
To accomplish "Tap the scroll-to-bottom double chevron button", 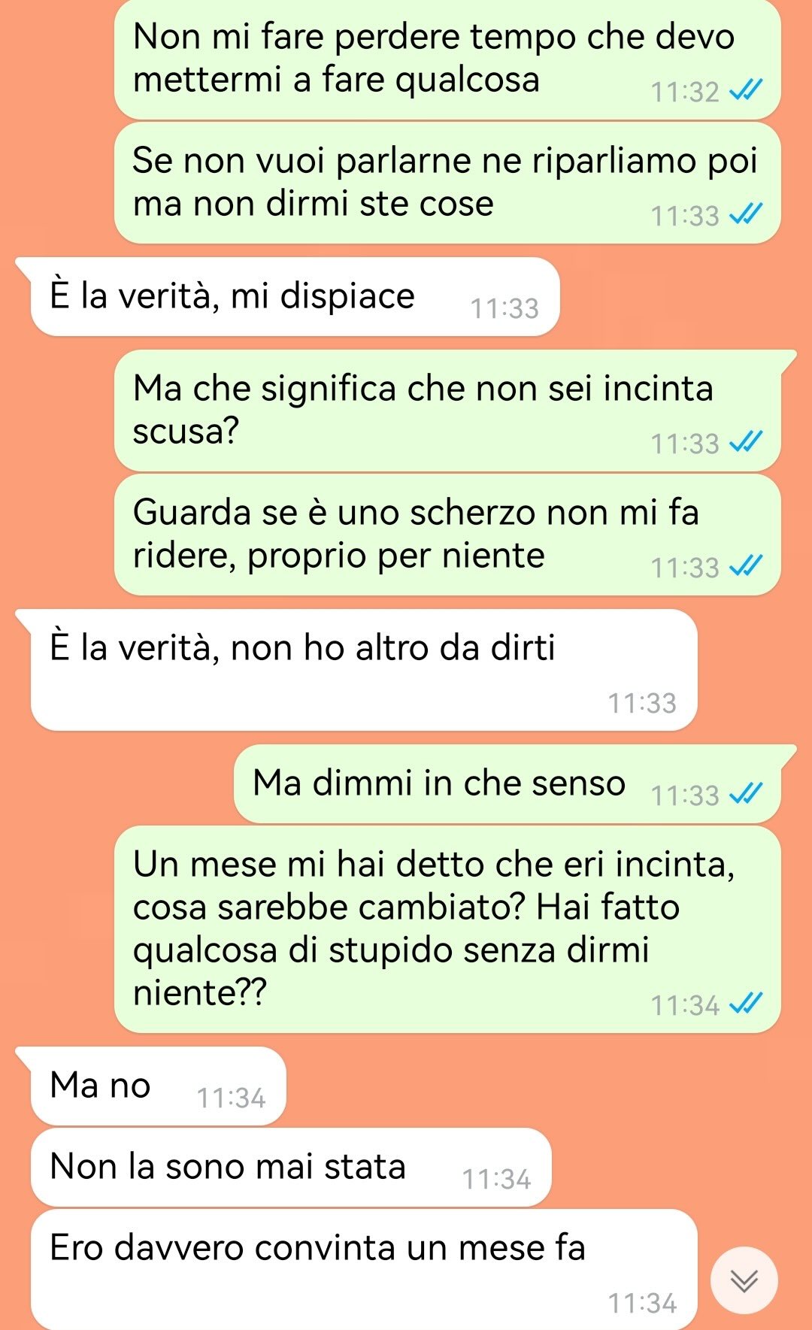I will [x=744, y=1280].
